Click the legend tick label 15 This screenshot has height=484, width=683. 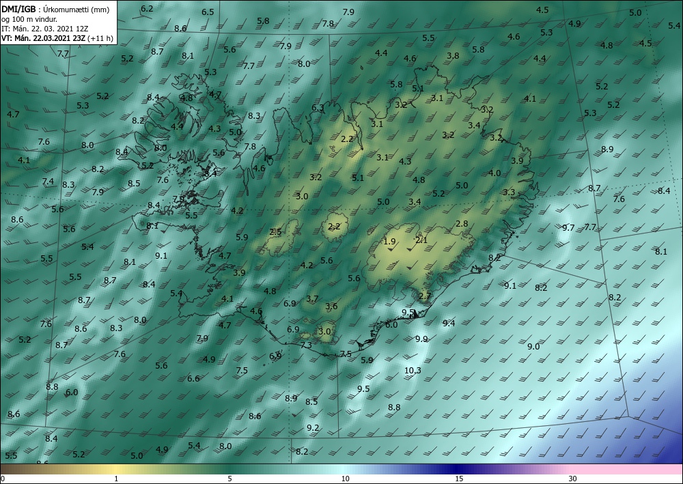point(459,479)
